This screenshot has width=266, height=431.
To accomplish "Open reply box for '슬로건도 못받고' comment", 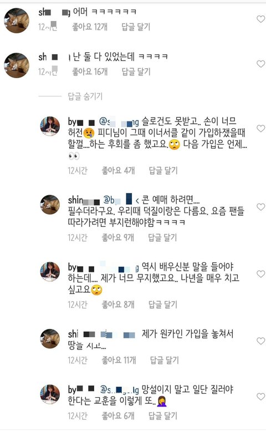I will click(x=163, y=170).
